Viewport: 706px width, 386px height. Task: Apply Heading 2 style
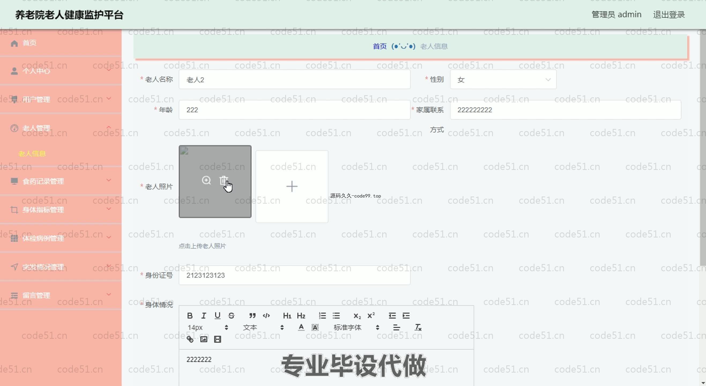coord(301,316)
